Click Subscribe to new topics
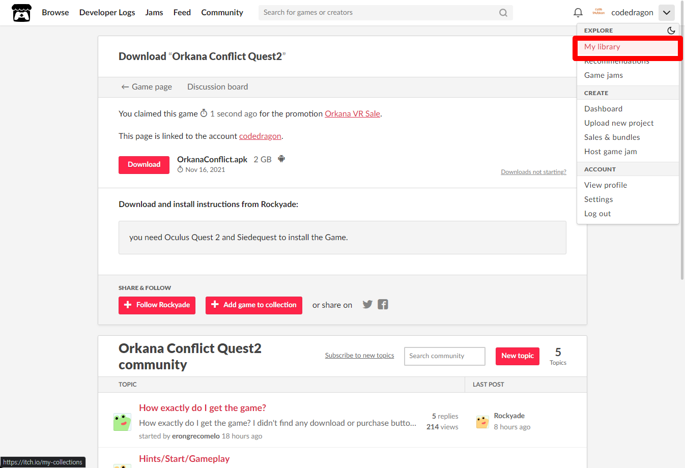 [x=359, y=356]
